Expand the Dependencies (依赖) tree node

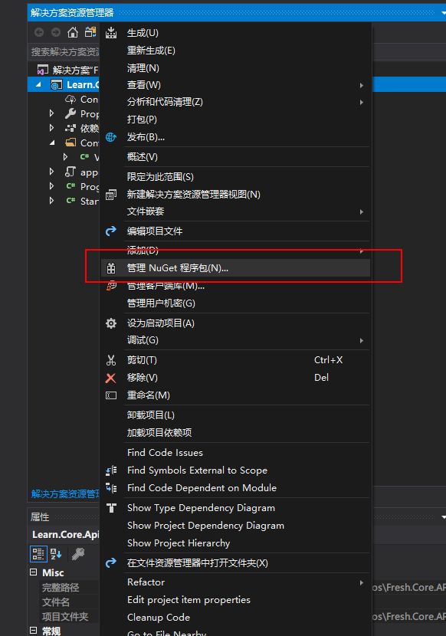pos(51,128)
